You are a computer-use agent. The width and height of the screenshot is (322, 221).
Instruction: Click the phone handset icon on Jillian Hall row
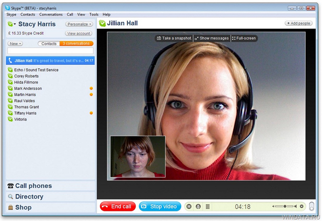[10, 61]
